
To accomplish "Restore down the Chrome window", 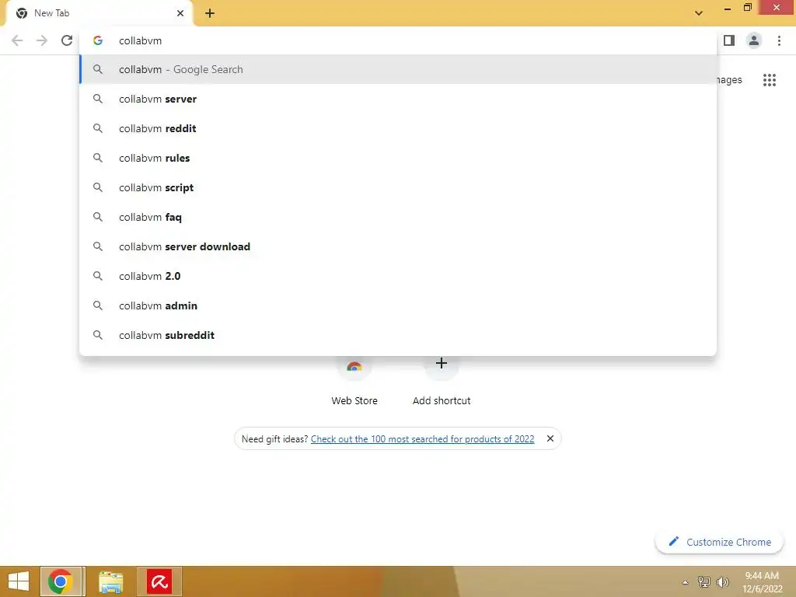I will pos(748,8).
